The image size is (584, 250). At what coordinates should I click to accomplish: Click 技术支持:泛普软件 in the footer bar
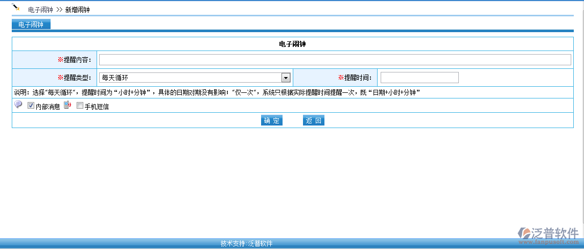pyautogui.click(x=246, y=244)
